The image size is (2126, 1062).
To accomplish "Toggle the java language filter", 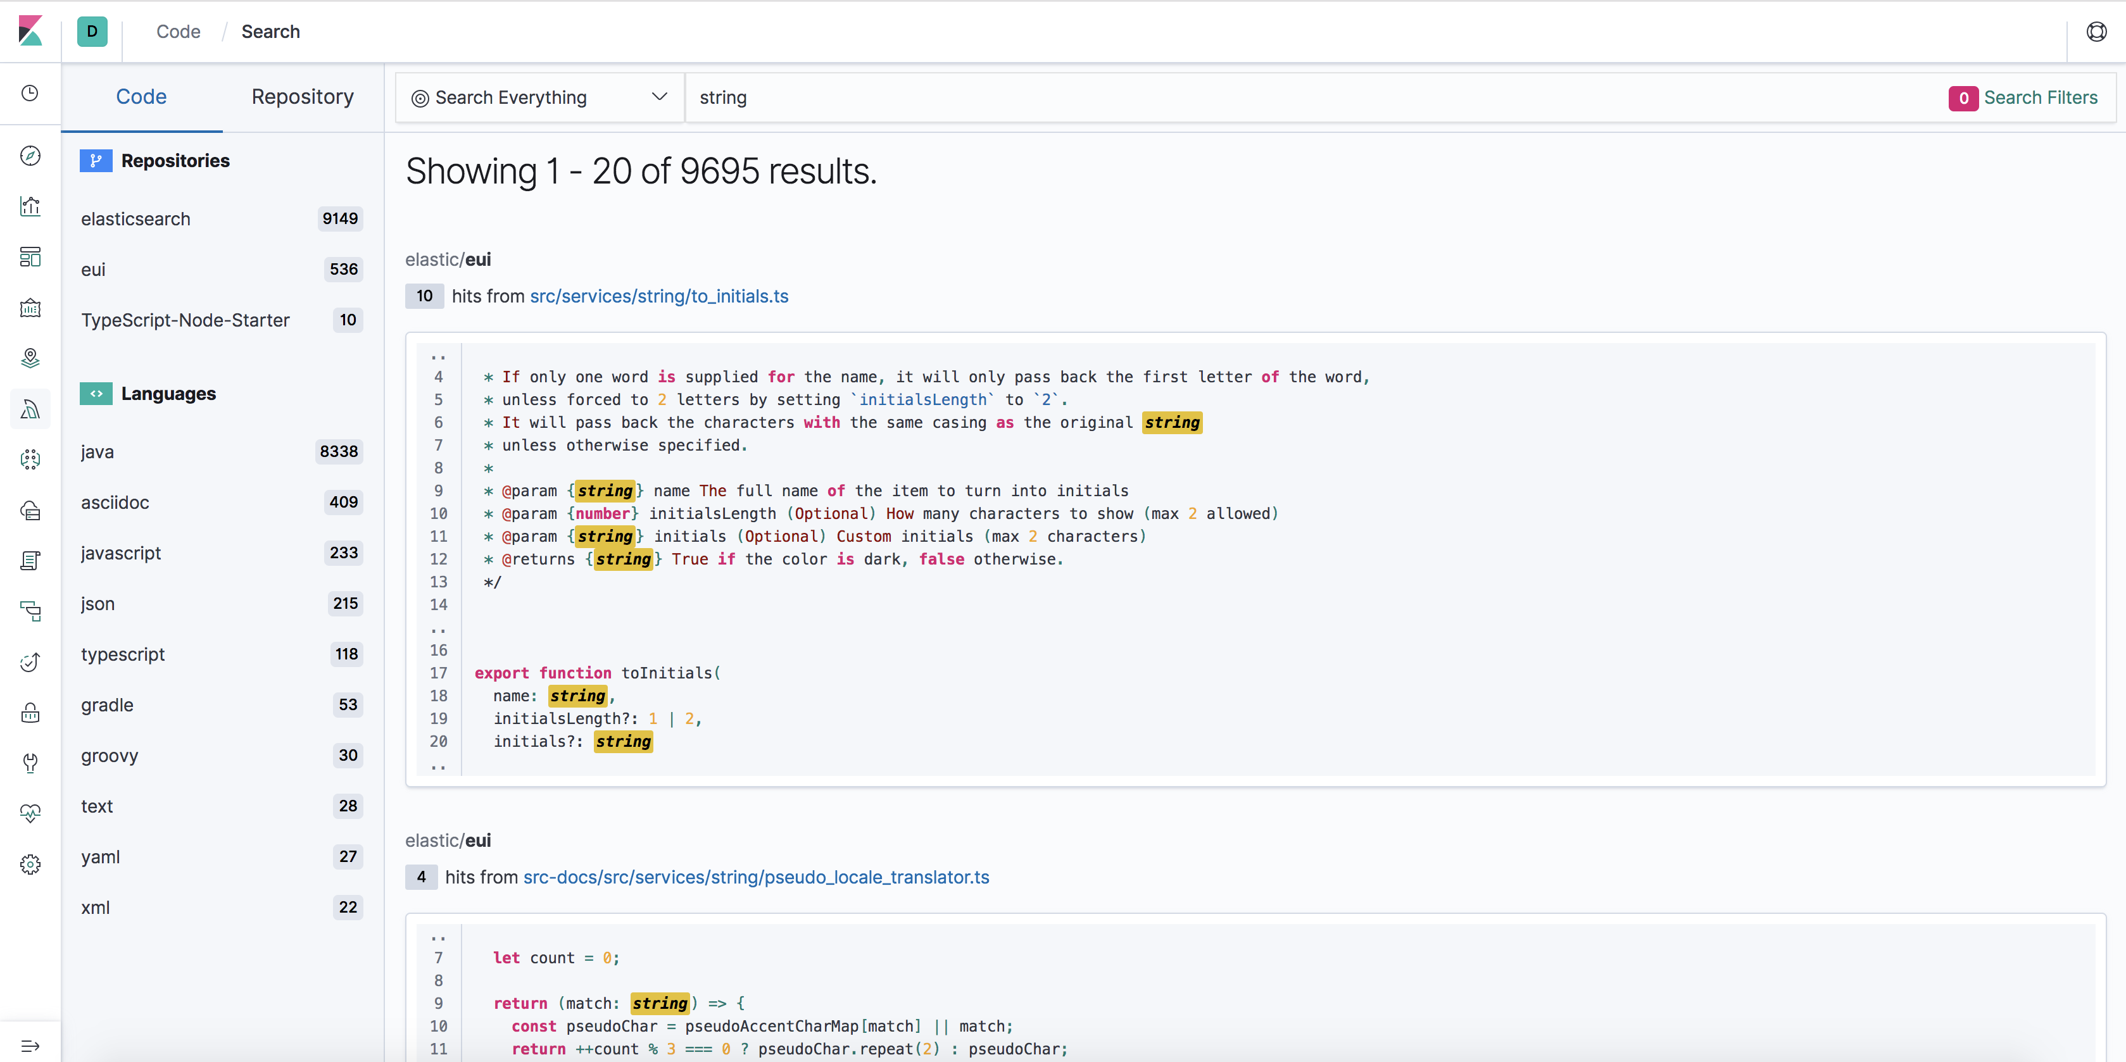I will pos(97,451).
